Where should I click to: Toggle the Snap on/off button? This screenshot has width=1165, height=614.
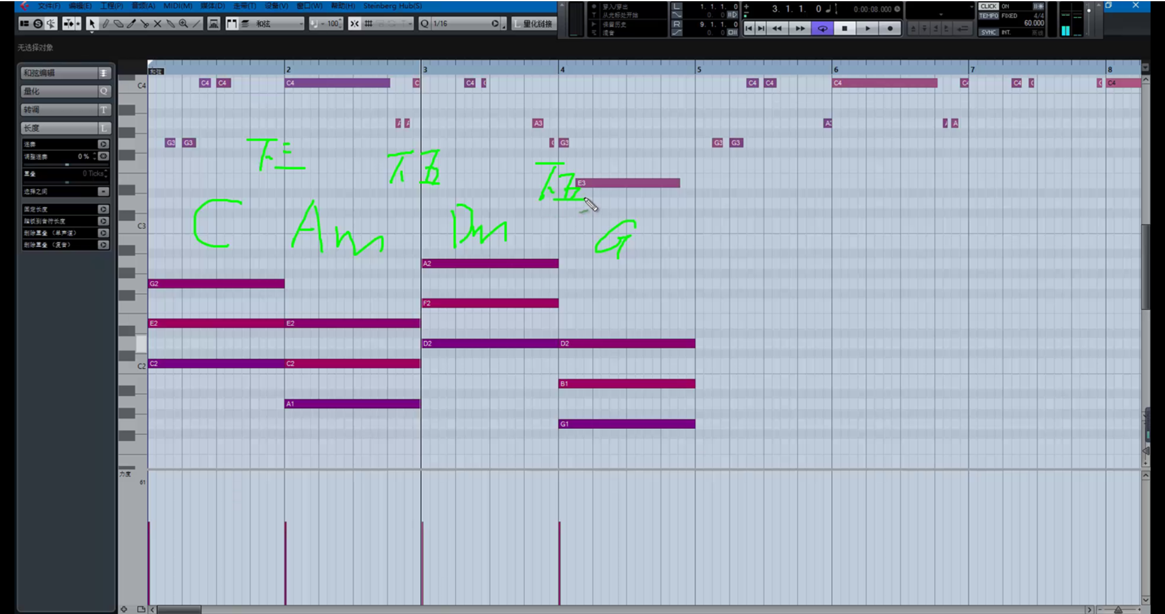pos(354,24)
